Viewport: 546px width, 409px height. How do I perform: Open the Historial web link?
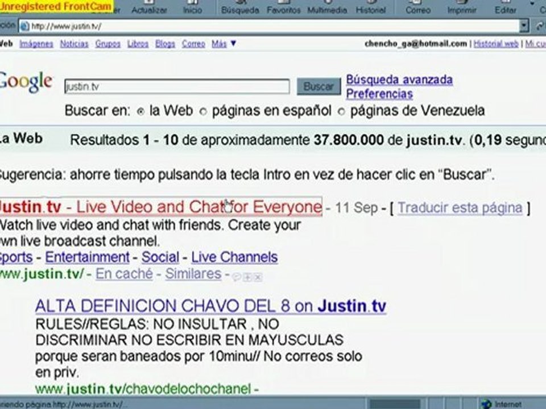[496, 44]
